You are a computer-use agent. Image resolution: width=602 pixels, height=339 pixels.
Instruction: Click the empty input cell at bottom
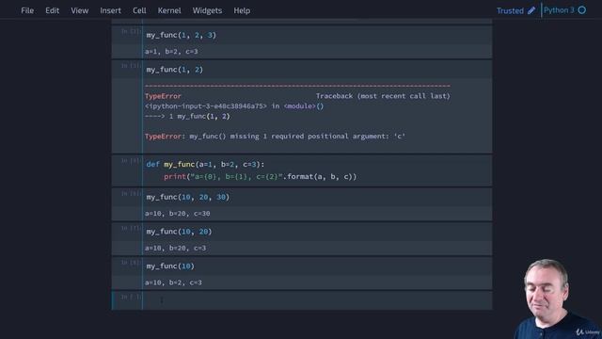(x=317, y=300)
